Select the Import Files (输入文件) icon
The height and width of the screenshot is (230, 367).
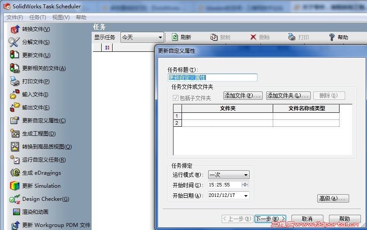[x=14, y=94]
